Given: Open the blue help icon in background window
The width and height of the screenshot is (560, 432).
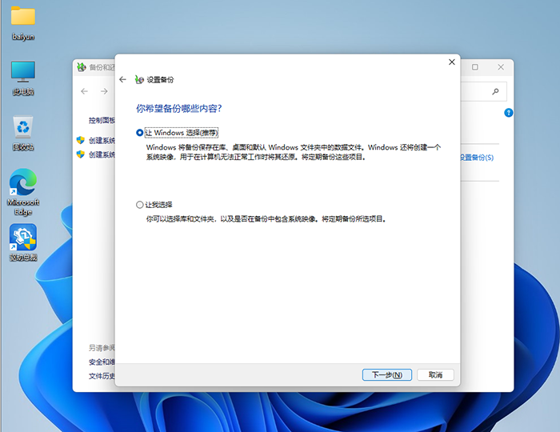Looking at the screenshot, I should click(x=509, y=113).
